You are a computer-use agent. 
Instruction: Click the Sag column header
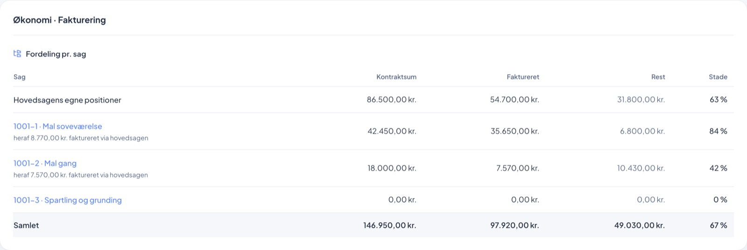tap(20, 77)
